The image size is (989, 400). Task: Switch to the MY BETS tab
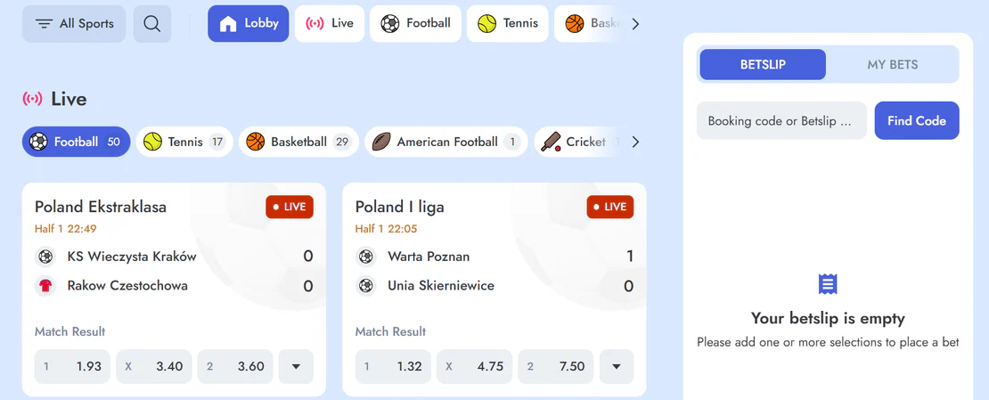893,64
